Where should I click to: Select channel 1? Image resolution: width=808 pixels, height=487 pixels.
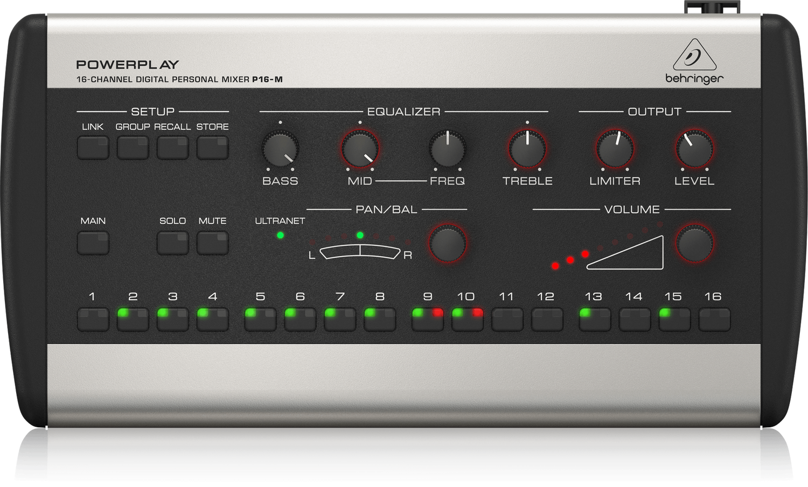pos(93,319)
